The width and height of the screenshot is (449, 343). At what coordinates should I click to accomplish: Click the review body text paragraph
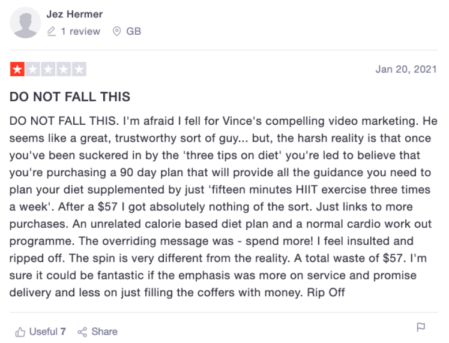point(223,206)
